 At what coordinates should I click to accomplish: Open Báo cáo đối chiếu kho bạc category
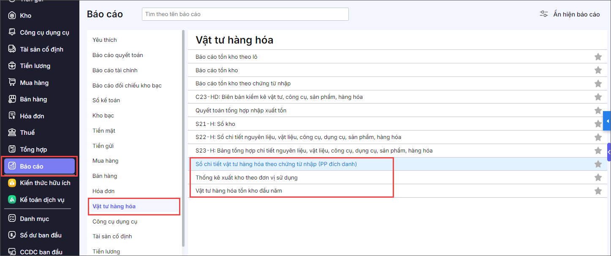click(x=127, y=85)
